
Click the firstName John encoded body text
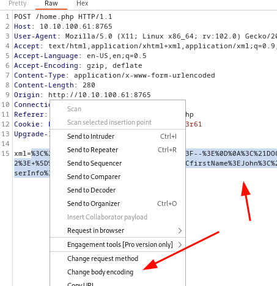pos(231,163)
